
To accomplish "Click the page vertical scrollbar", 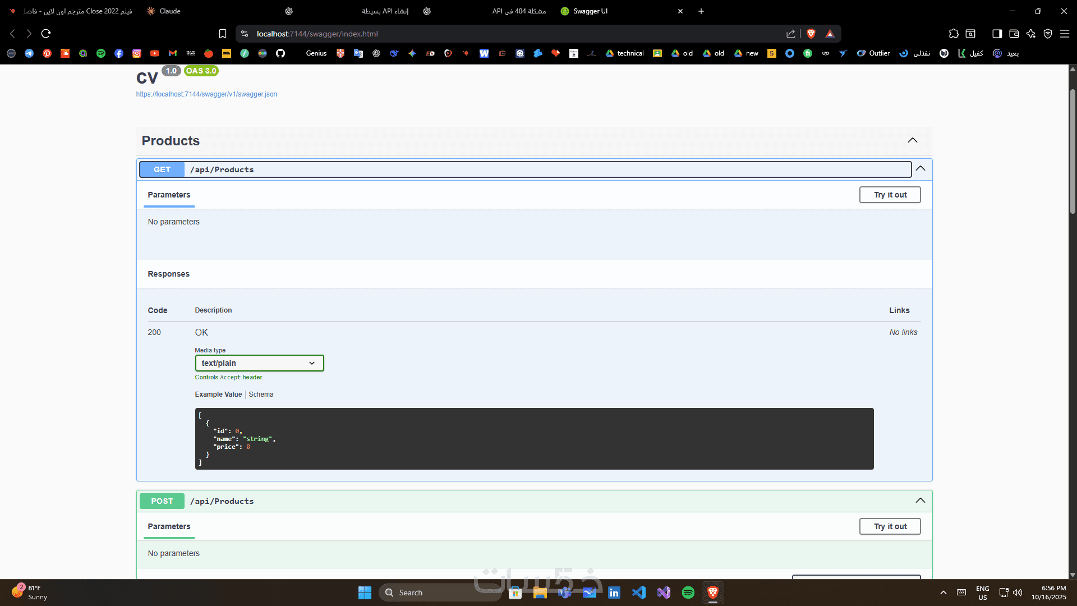I will [1073, 151].
